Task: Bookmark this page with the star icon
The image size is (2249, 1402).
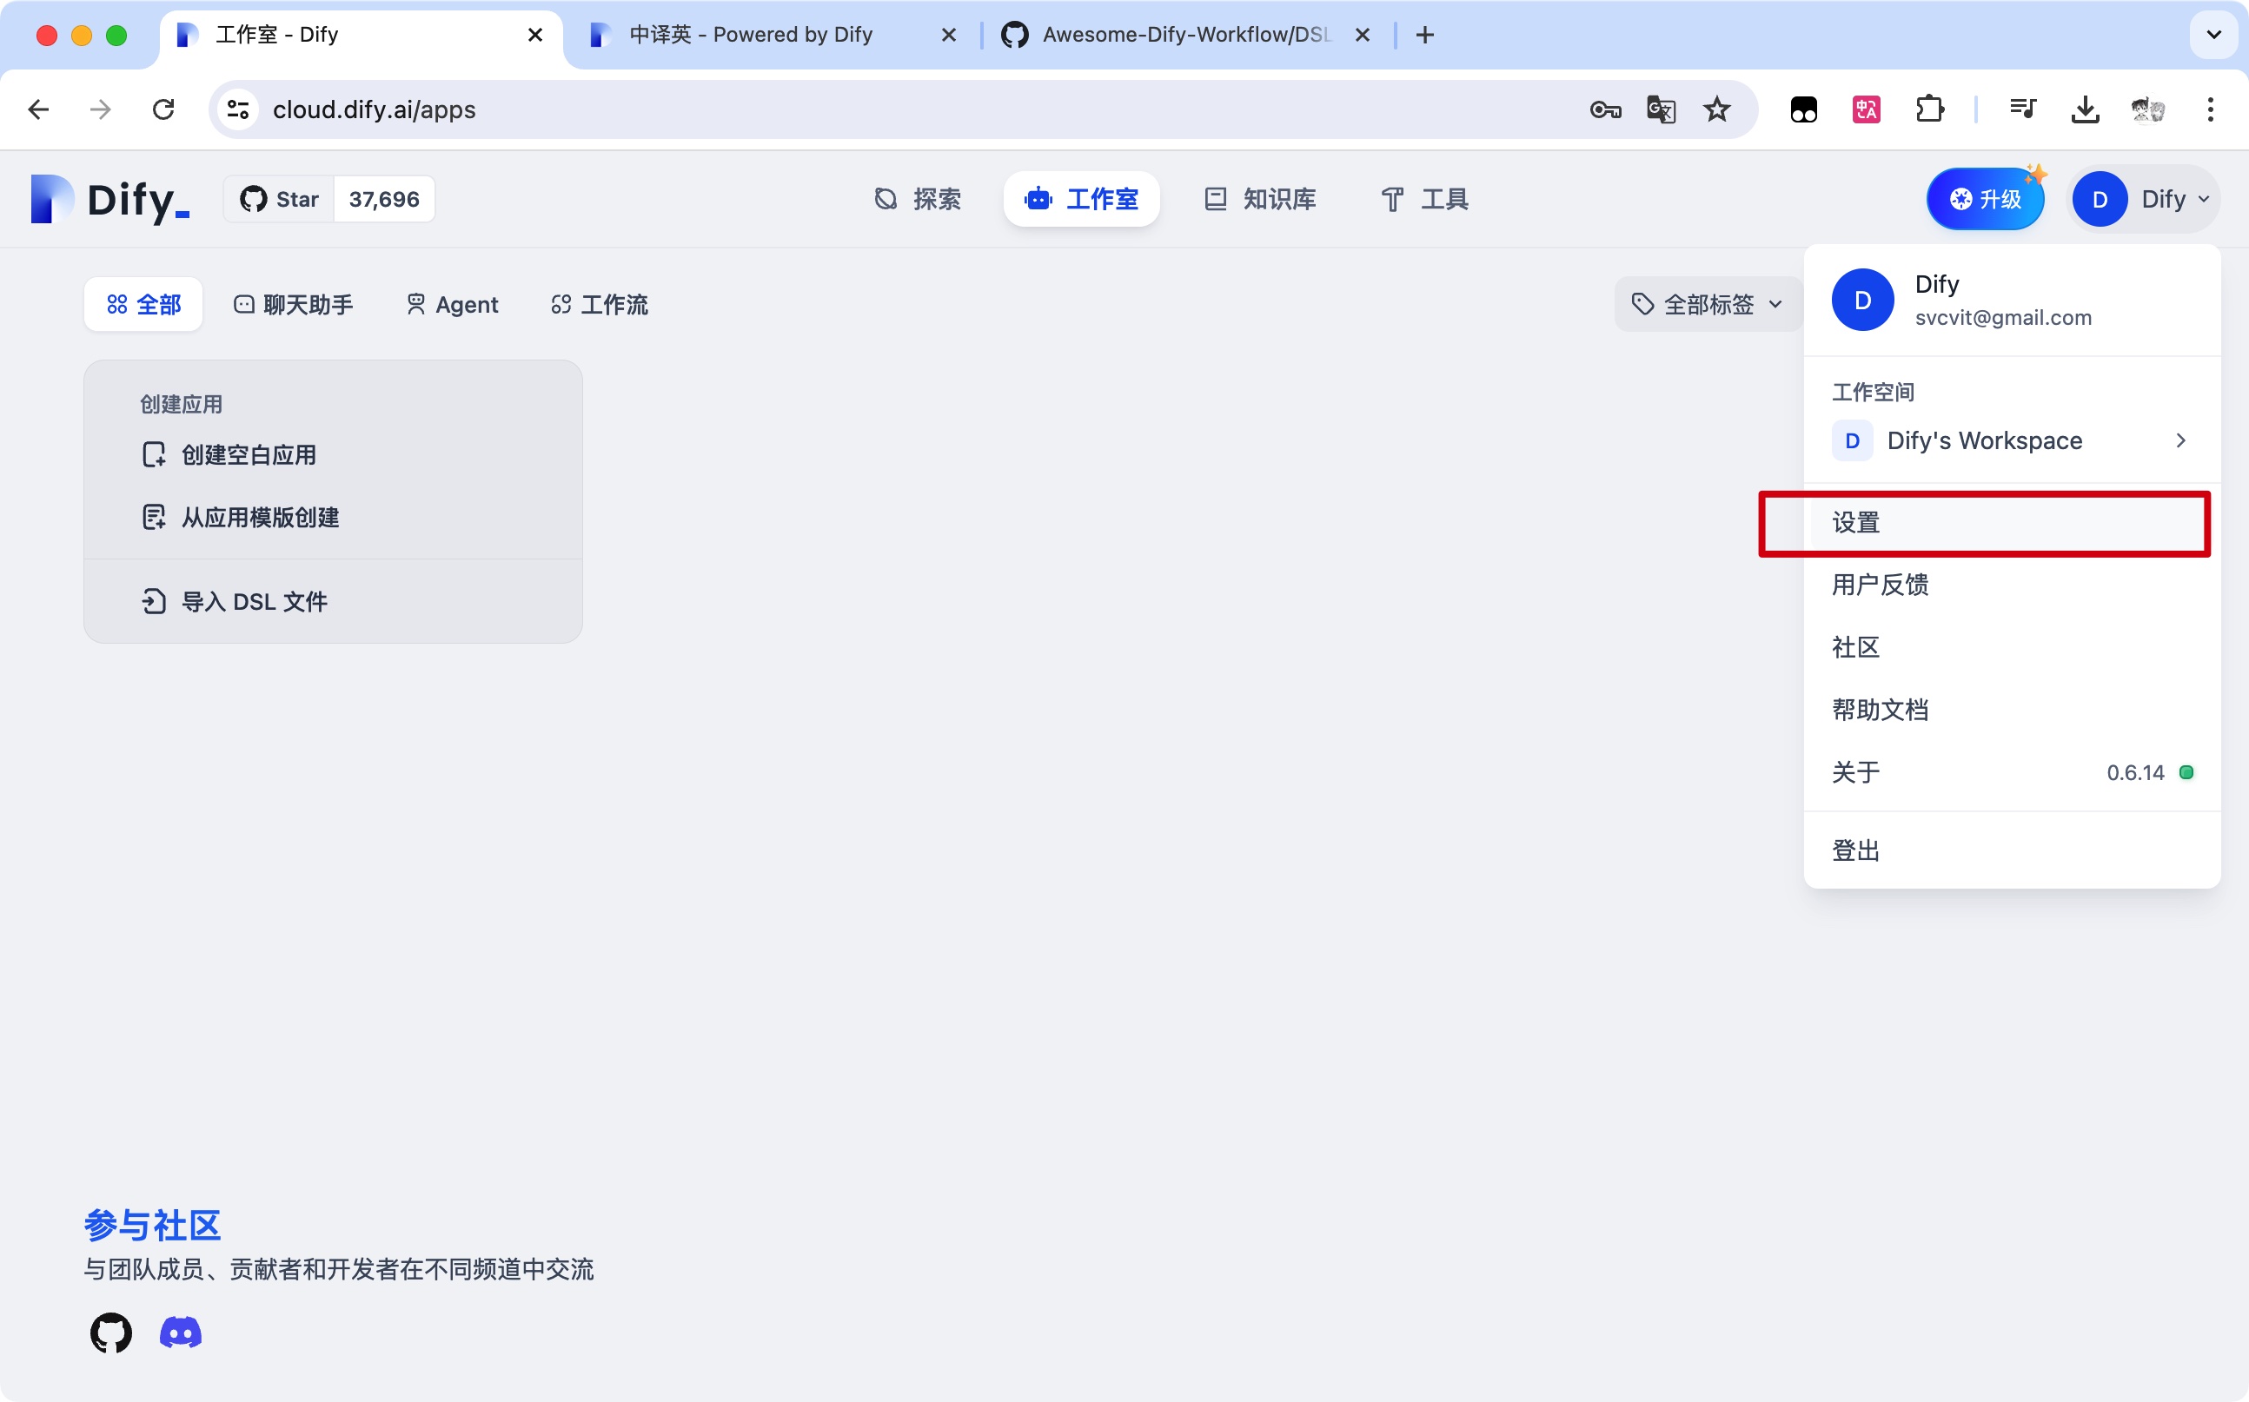Action: click(x=1716, y=109)
